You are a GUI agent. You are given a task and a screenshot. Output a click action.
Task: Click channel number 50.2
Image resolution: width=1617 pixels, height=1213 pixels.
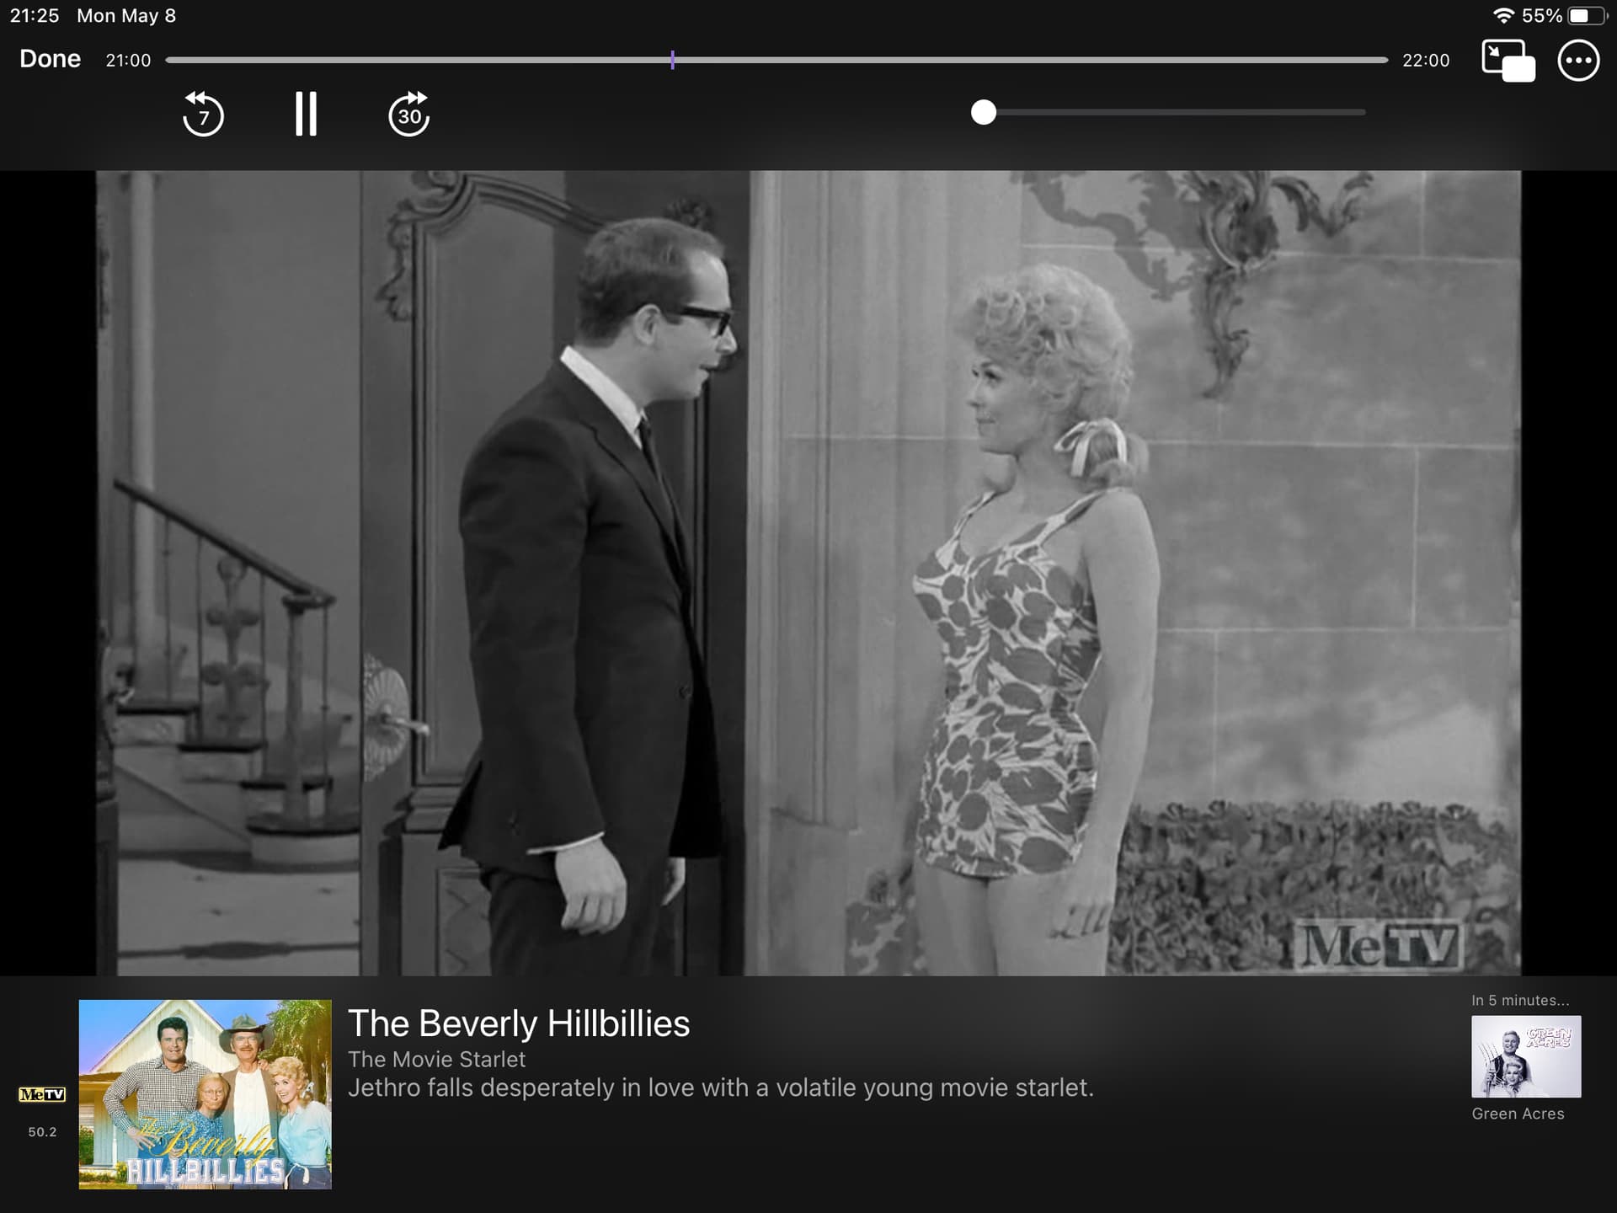[42, 1132]
